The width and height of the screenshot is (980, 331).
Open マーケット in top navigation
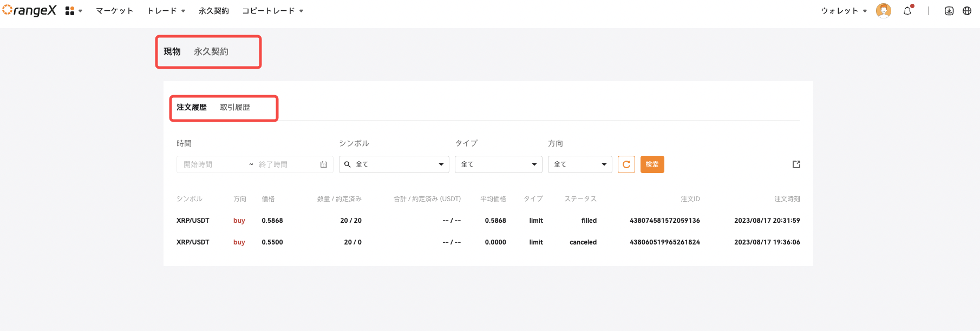point(114,11)
